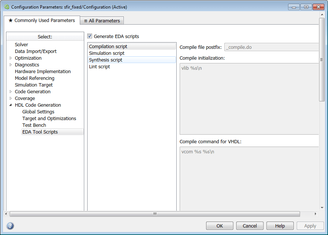
Task: Collapse the HDL Code Generation node
Action: pyautogui.click(x=11, y=105)
